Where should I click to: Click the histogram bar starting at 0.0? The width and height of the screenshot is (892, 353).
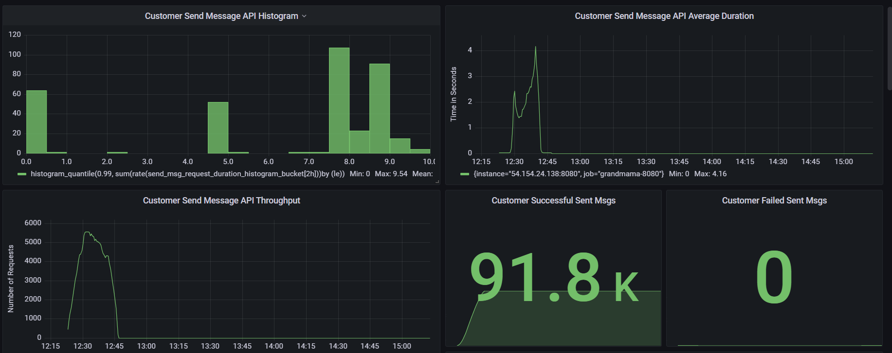coord(36,121)
